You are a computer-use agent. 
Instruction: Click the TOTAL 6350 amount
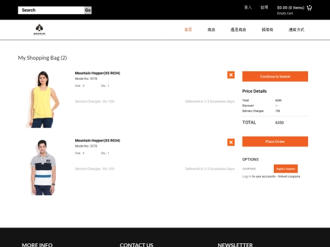[279, 123]
